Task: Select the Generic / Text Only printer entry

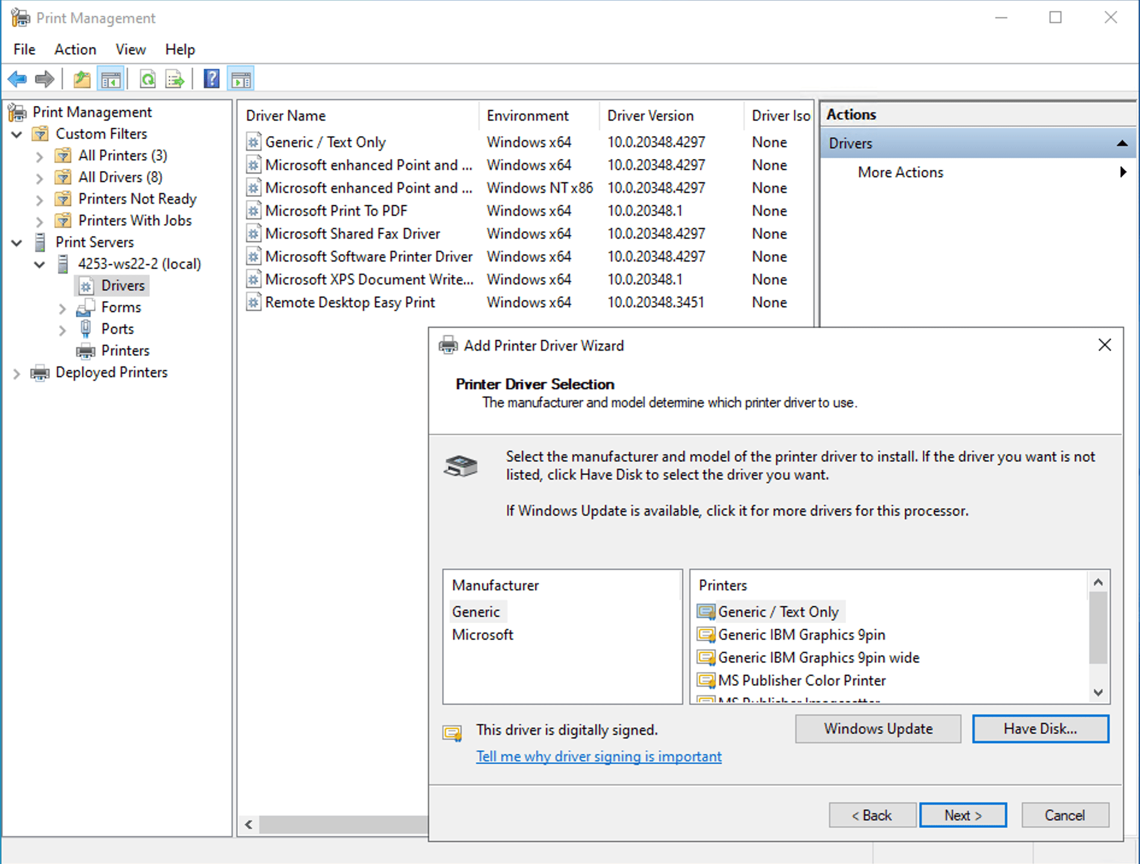Action: tap(778, 612)
